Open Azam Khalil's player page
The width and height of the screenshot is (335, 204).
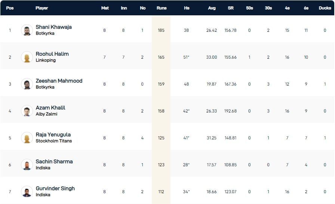click(x=50, y=108)
